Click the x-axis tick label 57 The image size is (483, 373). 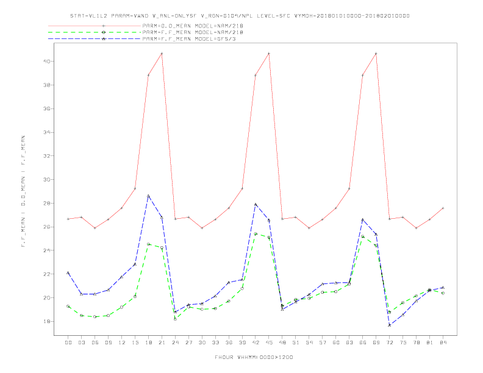click(323, 343)
